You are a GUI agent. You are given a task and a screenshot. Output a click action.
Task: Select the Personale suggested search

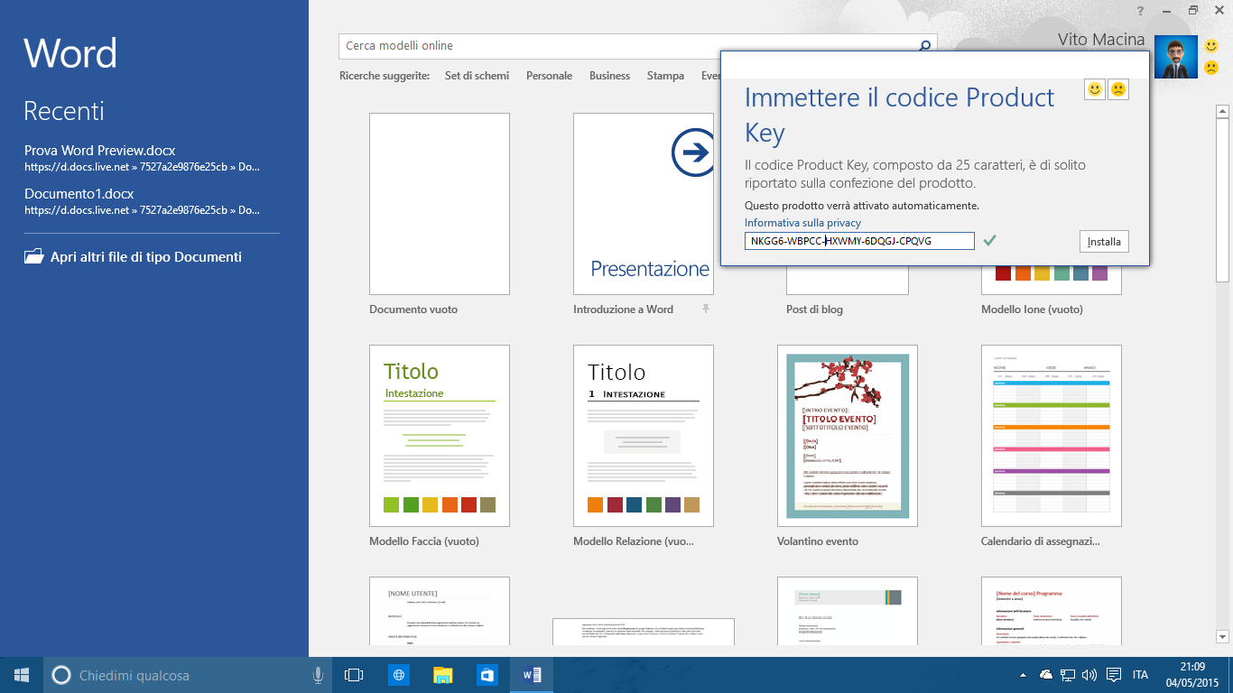coord(549,76)
